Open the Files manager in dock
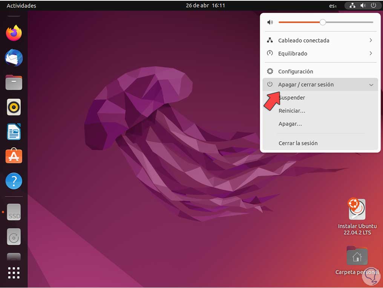 point(14,82)
